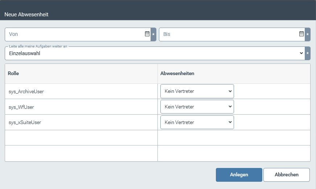Click the required asterisk beside Bis field
This screenshot has width=316, height=189.
click(308, 34)
